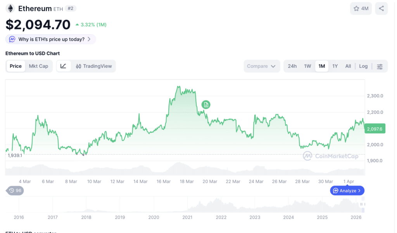Click the 1,900.0 price axis label
The width and height of the screenshot is (397, 233).
pyautogui.click(x=375, y=161)
